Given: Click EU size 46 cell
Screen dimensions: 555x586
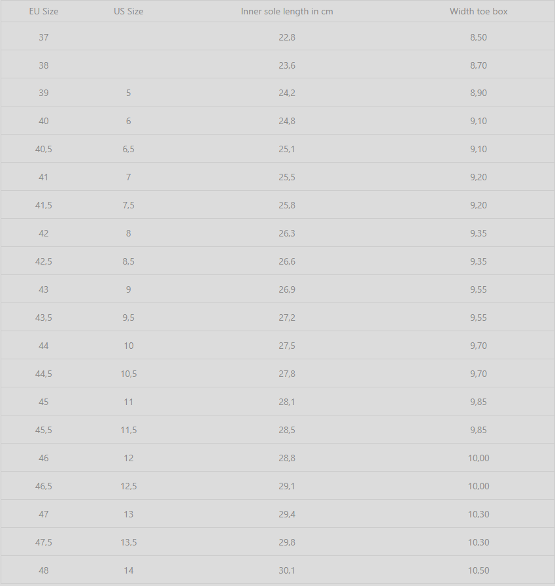Looking at the screenshot, I should point(44,458).
